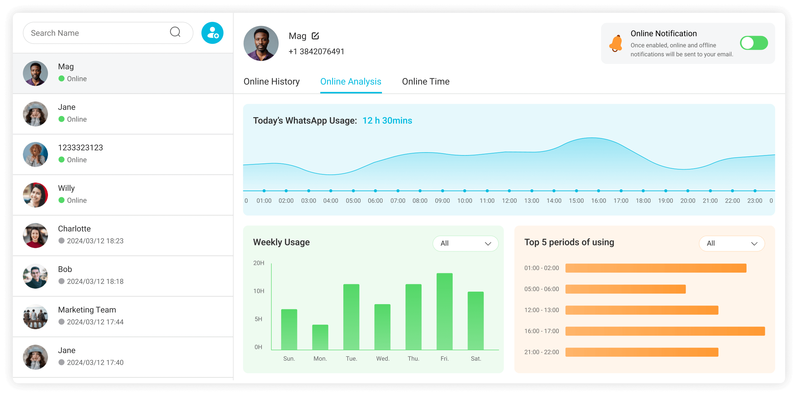Select the Bob contact
The image size is (798, 396).
click(123, 276)
